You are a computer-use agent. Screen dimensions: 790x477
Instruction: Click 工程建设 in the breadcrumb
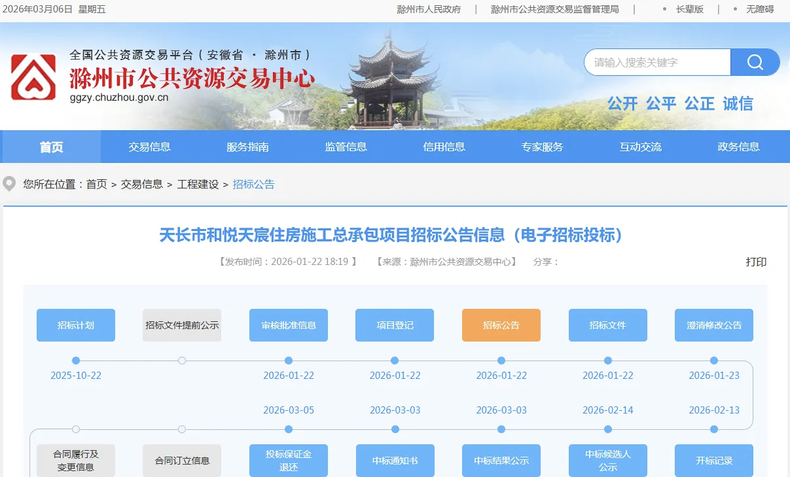[x=198, y=185]
